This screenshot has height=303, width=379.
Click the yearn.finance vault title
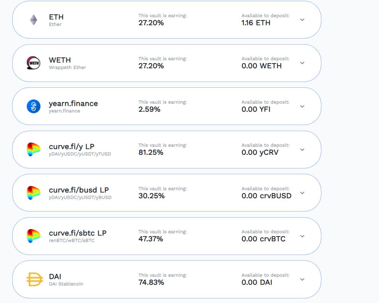pyautogui.click(x=73, y=103)
